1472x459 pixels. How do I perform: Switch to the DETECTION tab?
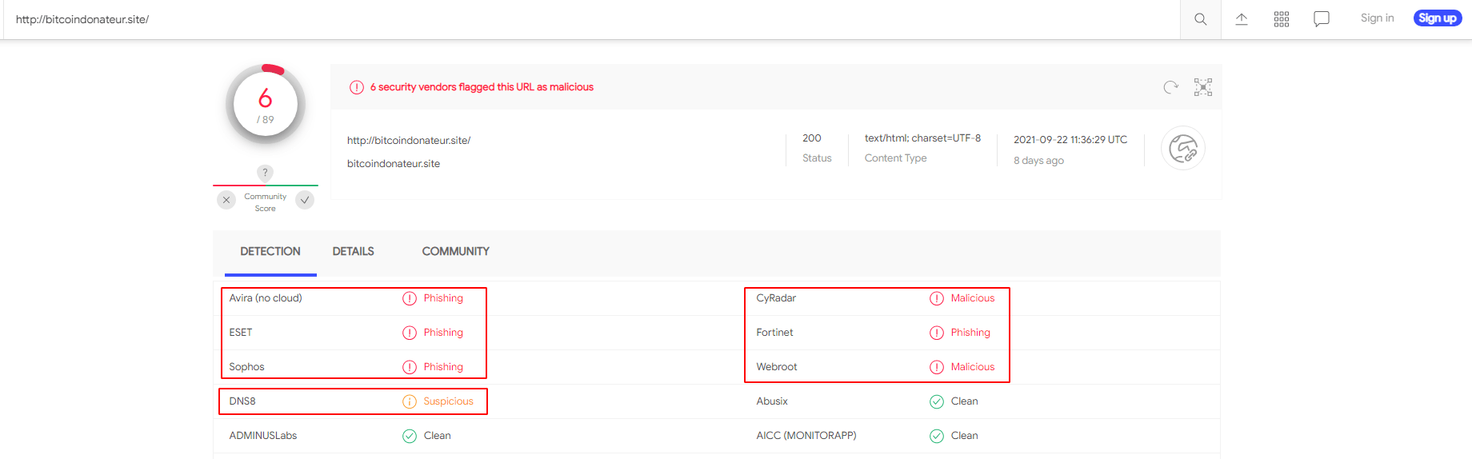(270, 252)
